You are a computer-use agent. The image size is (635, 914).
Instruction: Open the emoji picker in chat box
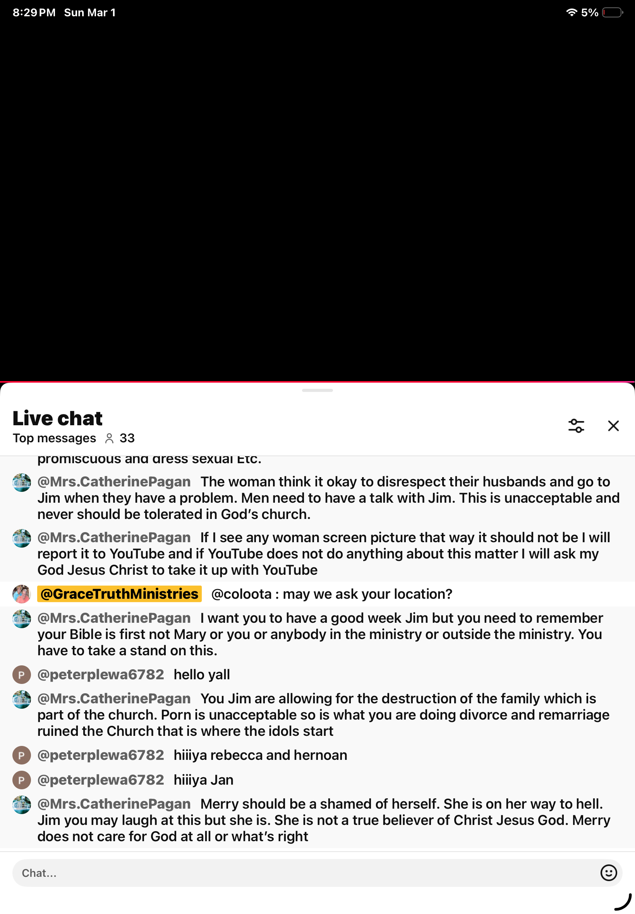608,873
